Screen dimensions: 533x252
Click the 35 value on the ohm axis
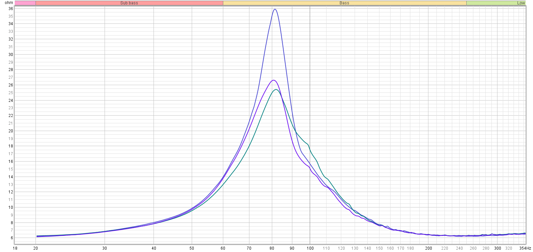click(11, 16)
